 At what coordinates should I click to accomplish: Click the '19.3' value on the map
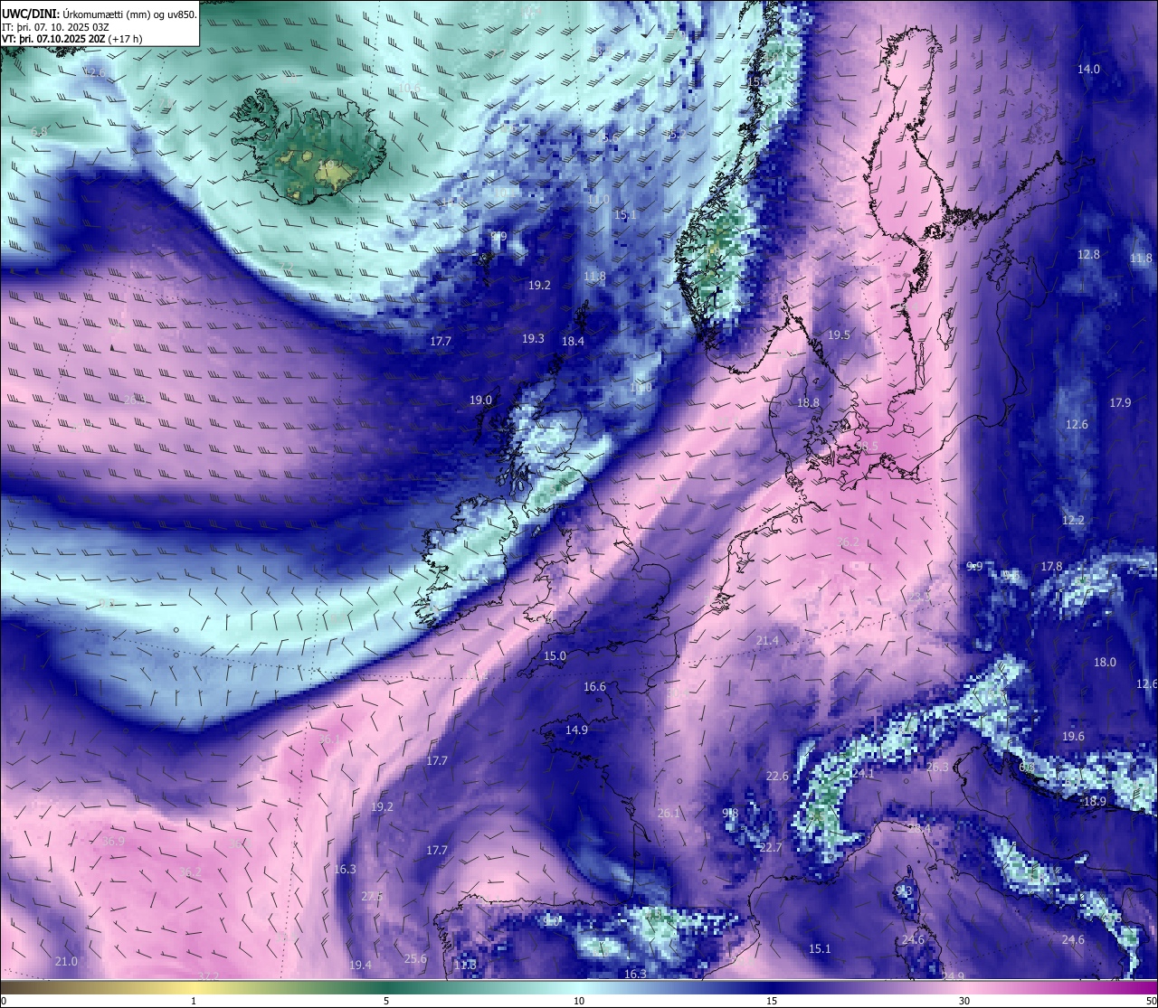pos(533,339)
